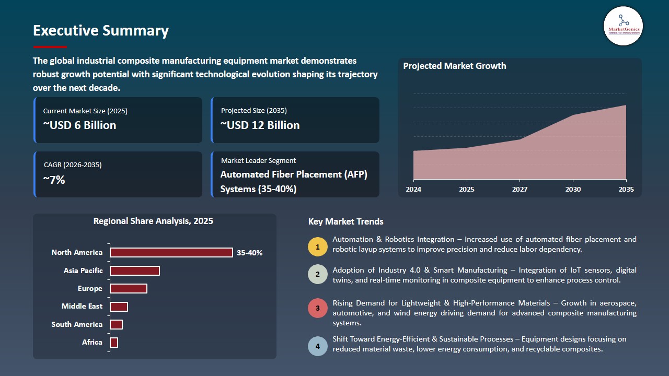669x376 pixels.
Task: Select the Key Market Trends heading
Action: pyautogui.click(x=346, y=221)
